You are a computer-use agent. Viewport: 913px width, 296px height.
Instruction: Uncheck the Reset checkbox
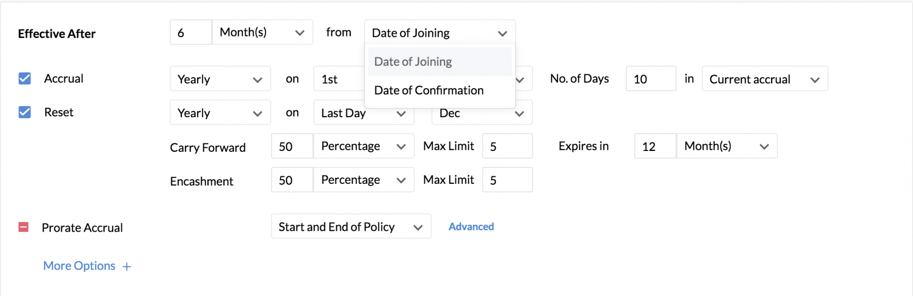tap(25, 112)
